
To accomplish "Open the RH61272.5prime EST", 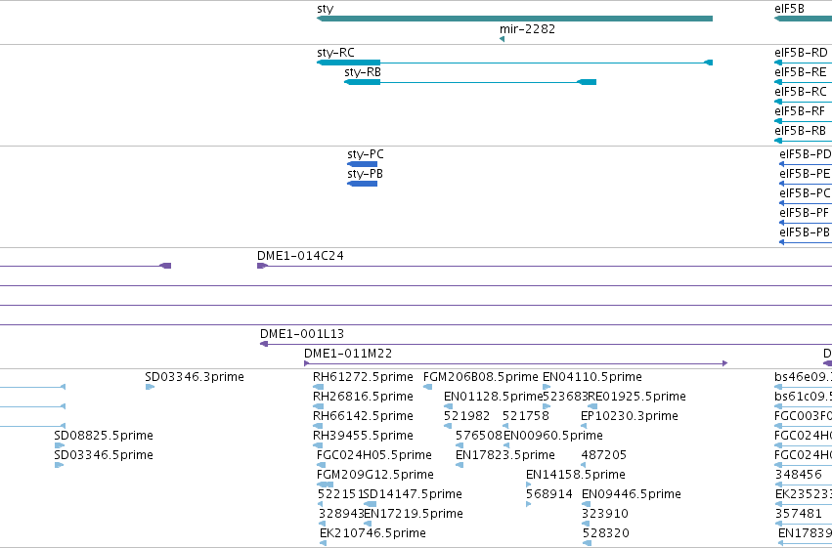I will coord(363,377).
